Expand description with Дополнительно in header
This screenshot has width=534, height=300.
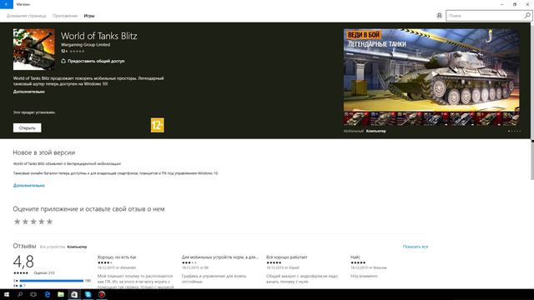pos(29,92)
